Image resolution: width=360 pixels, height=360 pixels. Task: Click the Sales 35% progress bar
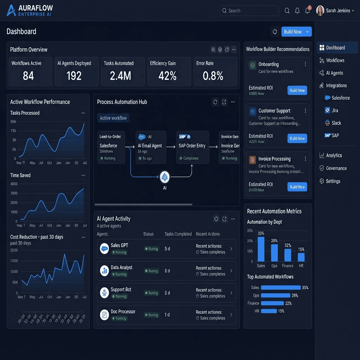click(281, 288)
